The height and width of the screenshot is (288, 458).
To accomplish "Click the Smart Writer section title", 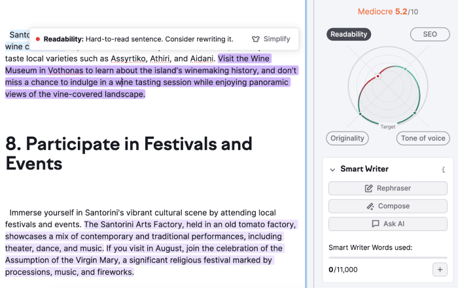I will pyautogui.click(x=364, y=169).
